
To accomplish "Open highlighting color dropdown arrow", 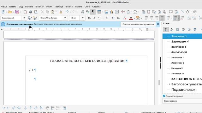I will (x=141, y=18).
